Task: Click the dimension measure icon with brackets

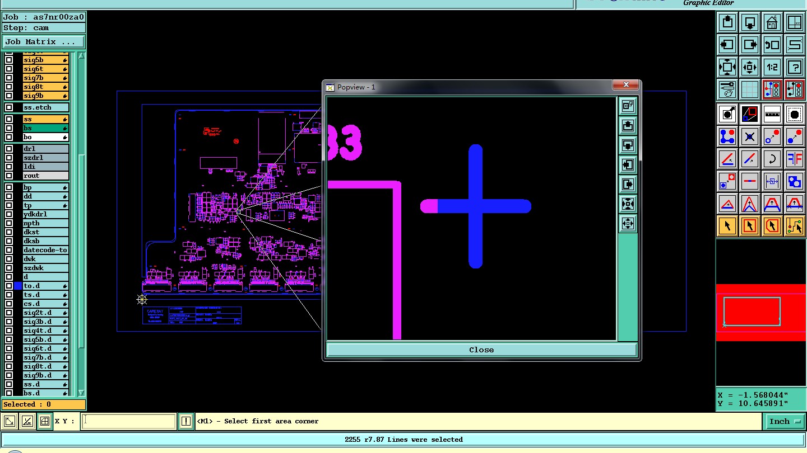Action: pyautogui.click(x=772, y=181)
